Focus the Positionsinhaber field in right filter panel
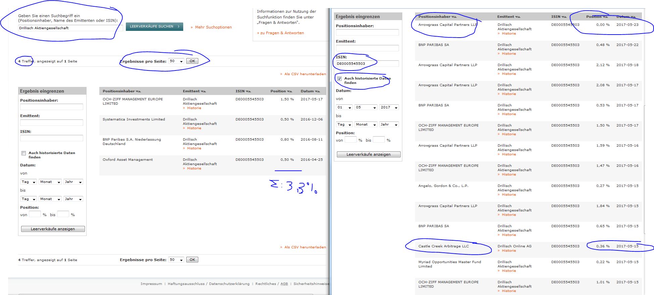The width and height of the screenshot is (654, 295). (x=367, y=32)
